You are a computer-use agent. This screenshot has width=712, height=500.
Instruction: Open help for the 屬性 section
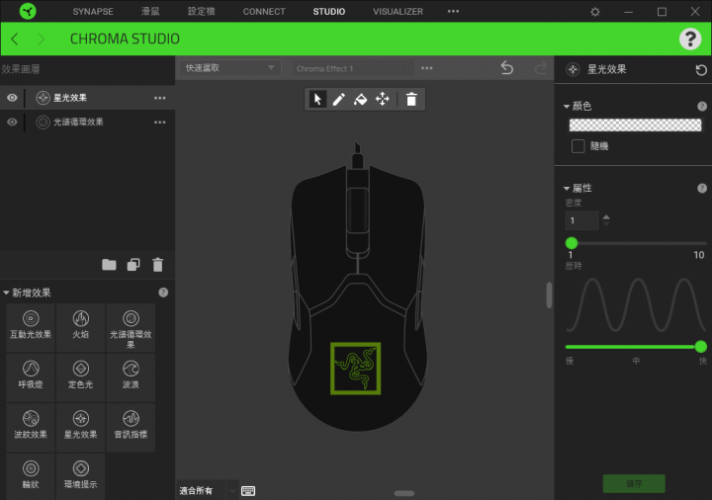pyautogui.click(x=702, y=188)
